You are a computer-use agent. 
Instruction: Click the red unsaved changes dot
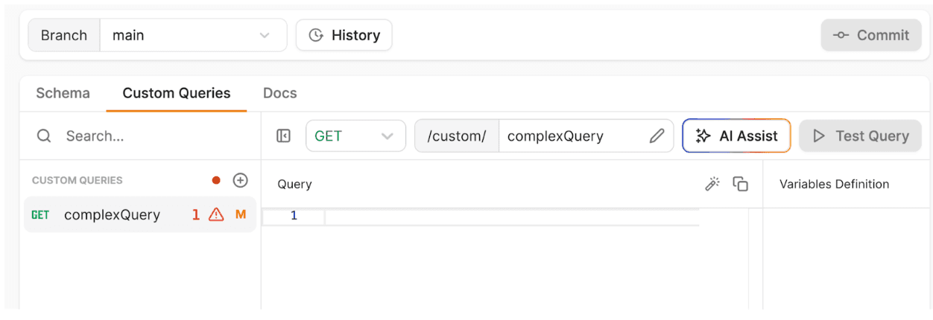(x=216, y=180)
